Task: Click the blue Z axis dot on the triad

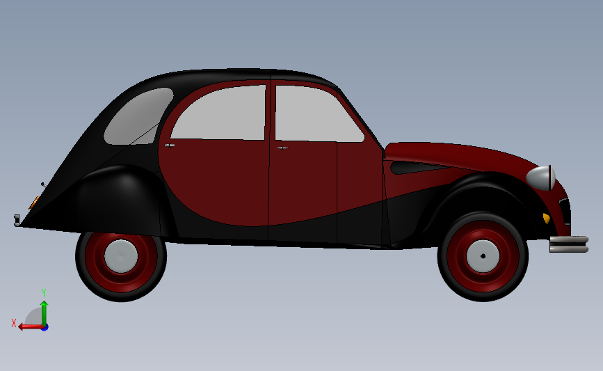Action: 45,328
